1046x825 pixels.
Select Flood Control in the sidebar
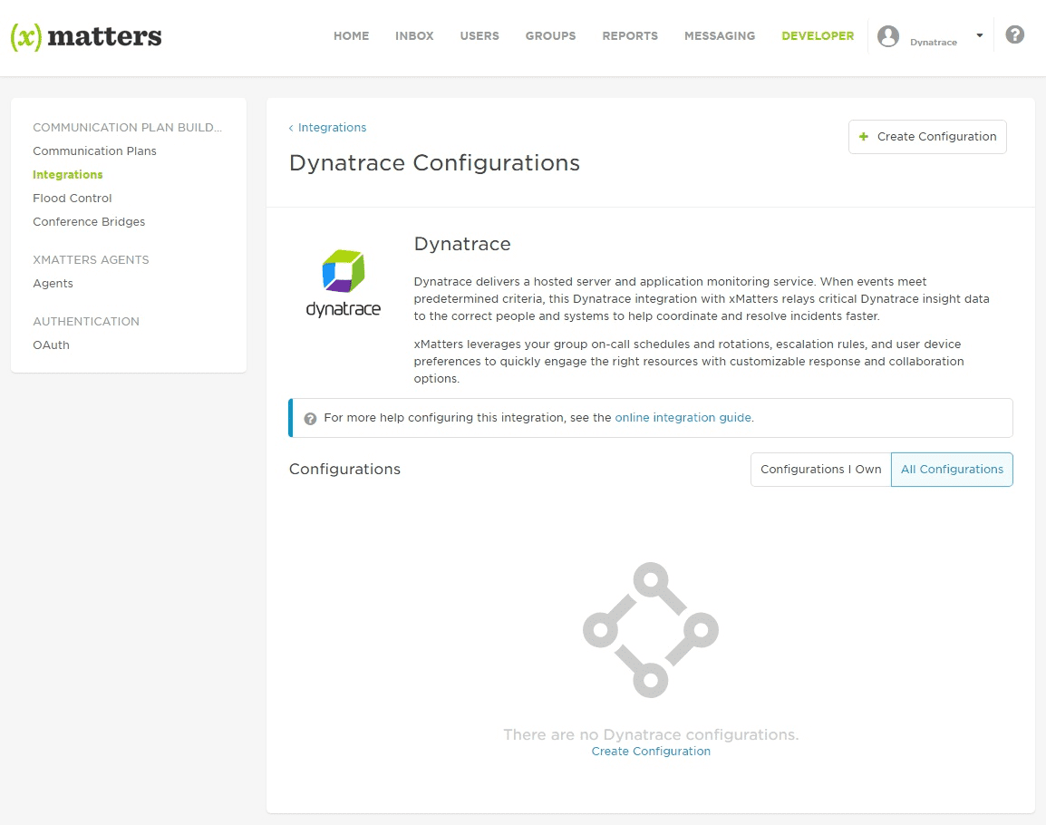pyautogui.click(x=73, y=198)
